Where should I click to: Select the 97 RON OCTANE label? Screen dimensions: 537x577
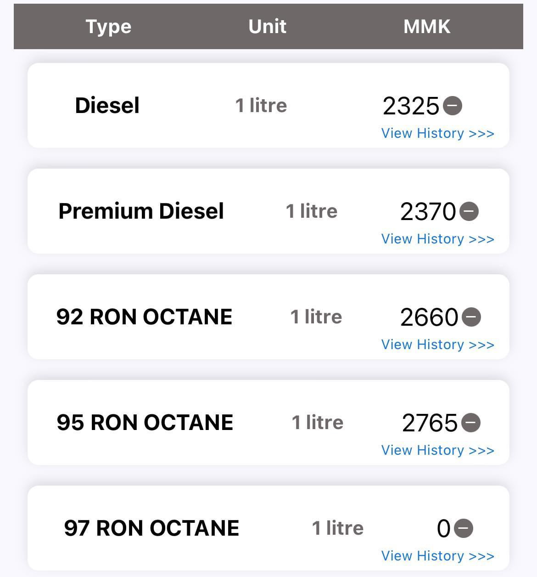(151, 528)
